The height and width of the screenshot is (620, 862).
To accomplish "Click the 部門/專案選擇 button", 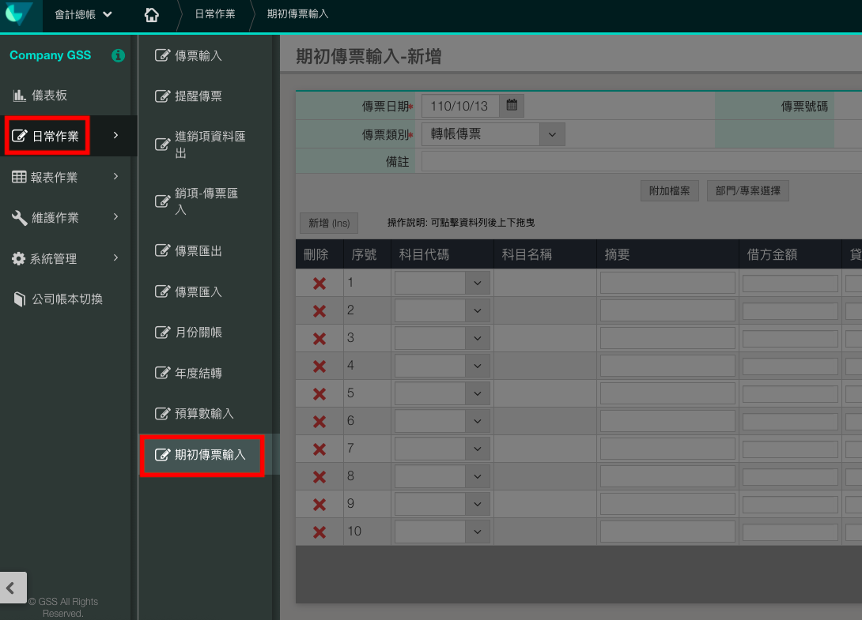I will 747,191.
